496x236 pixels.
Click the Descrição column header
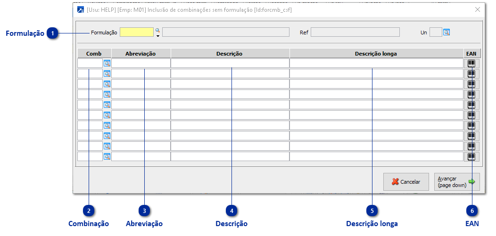coord(230,53)
